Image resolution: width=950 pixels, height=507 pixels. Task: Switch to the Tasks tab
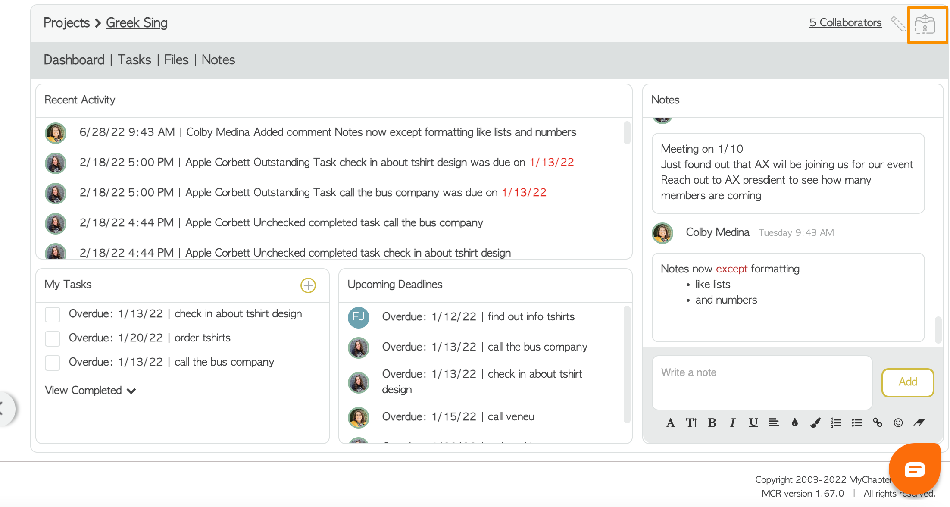point(134,60)
